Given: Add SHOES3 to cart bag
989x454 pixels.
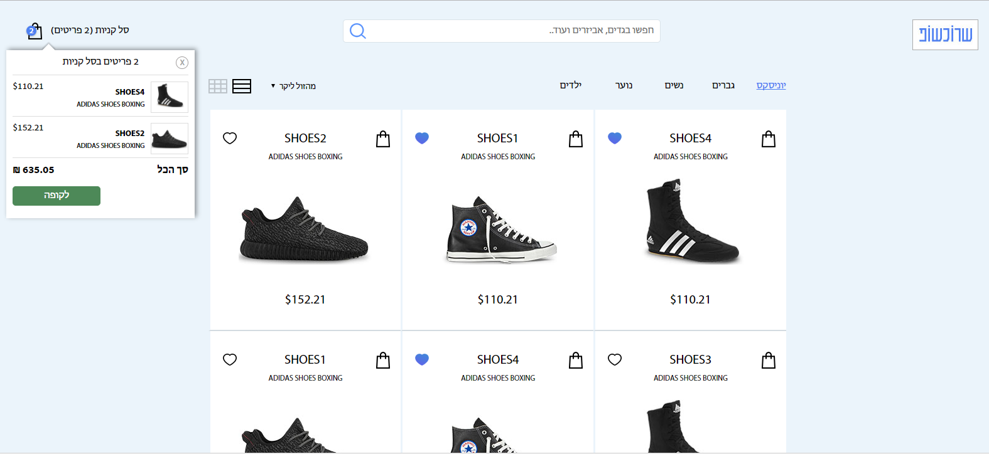Looking at the screenshot, I should [x=769, y=360].
